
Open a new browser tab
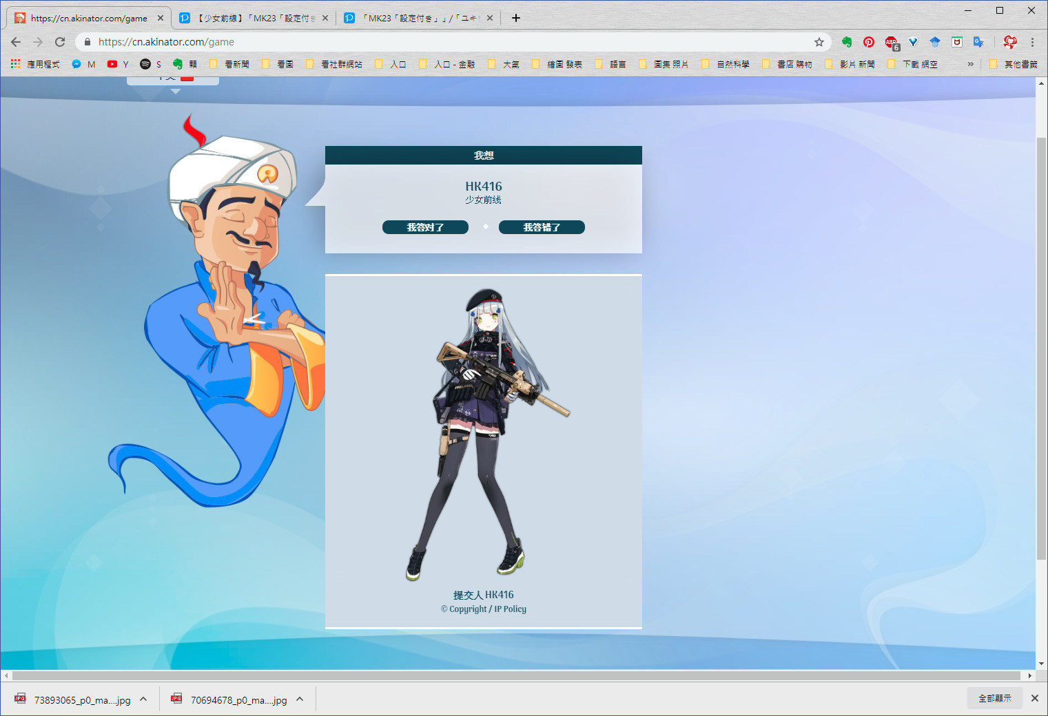click(516, 18)
